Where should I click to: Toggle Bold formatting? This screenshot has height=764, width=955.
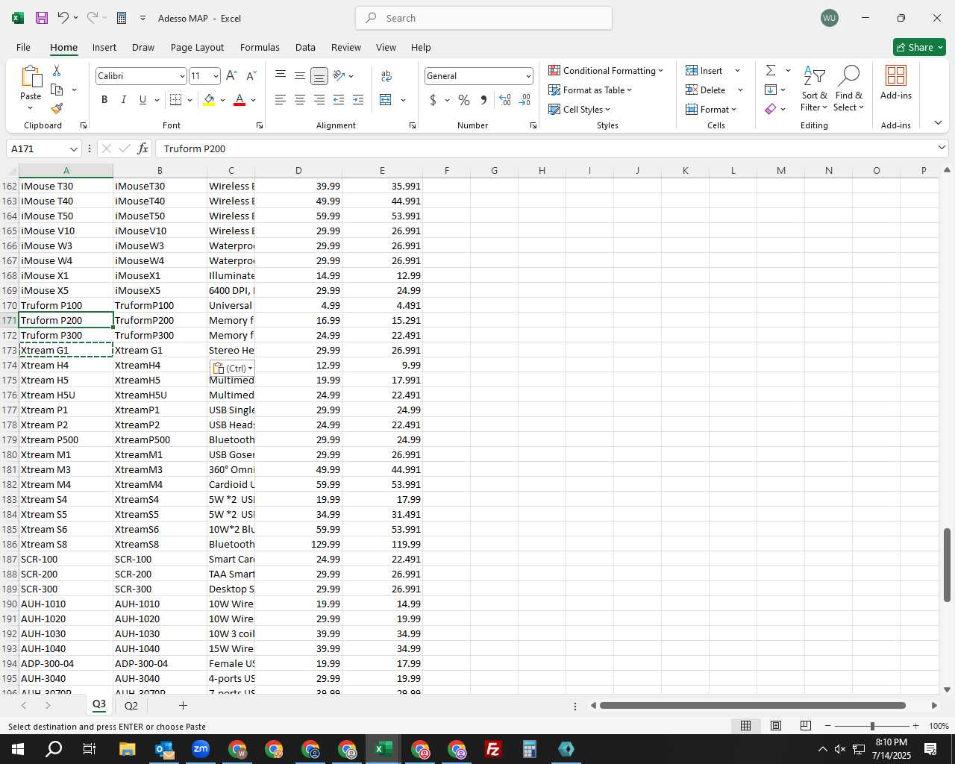(104, 100)
